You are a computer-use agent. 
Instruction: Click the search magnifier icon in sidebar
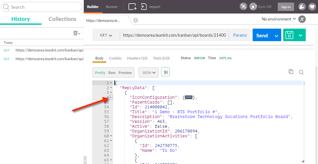pyautogui.click(x=6, y=7)
